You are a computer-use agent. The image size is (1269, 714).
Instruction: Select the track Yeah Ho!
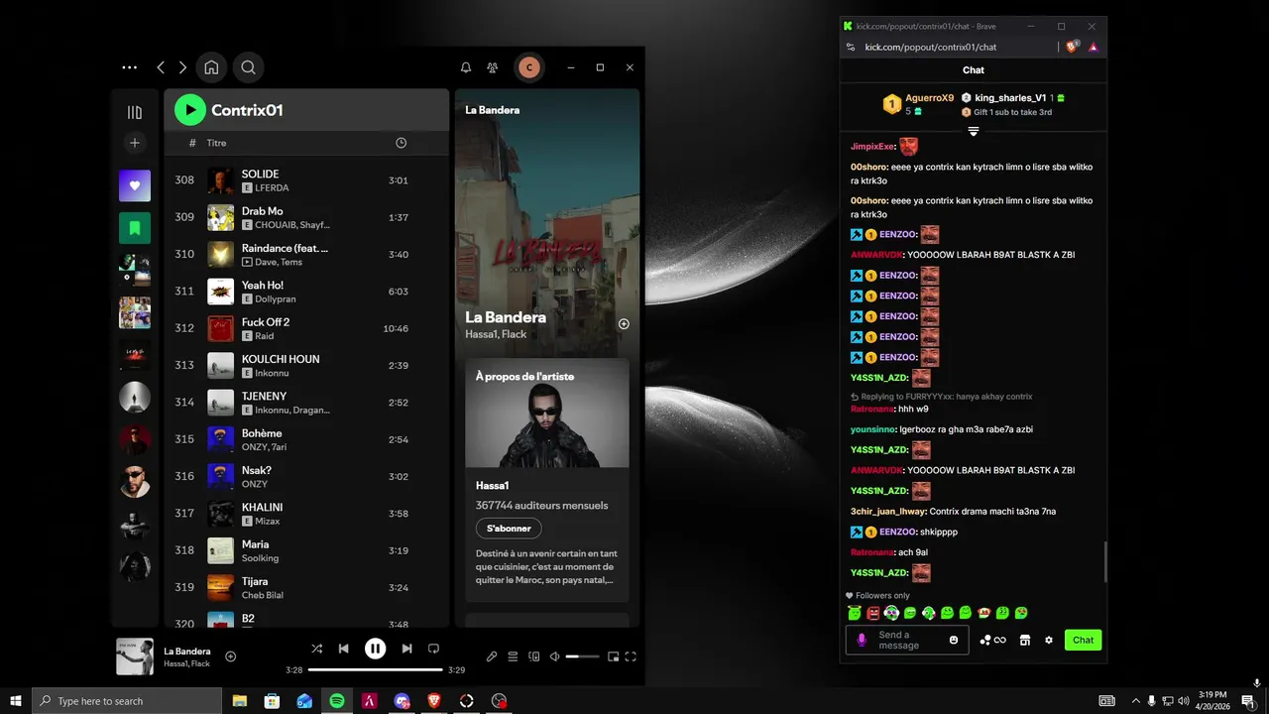(306, 292)
